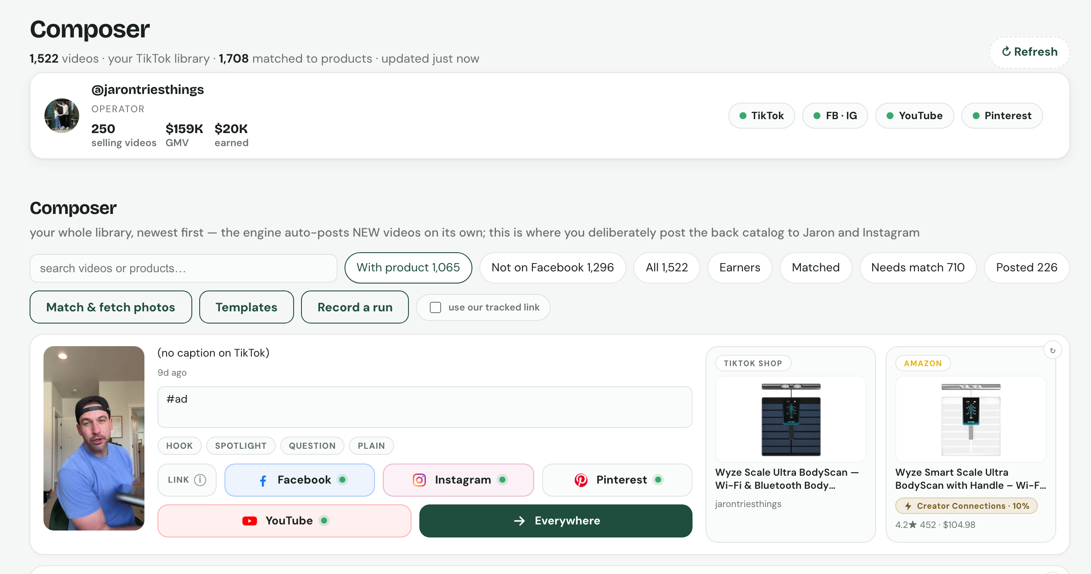Click the arrow icon on Everywhere button

(x=519, y=521)
